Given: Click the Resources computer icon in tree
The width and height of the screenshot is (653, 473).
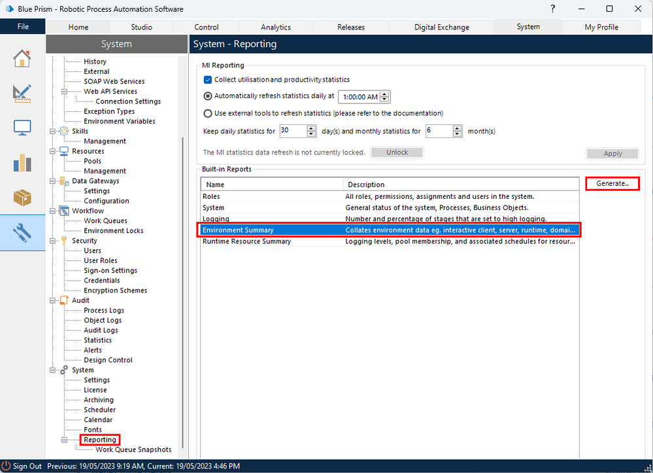Looking at the screenshot, I should coord(63,151).
